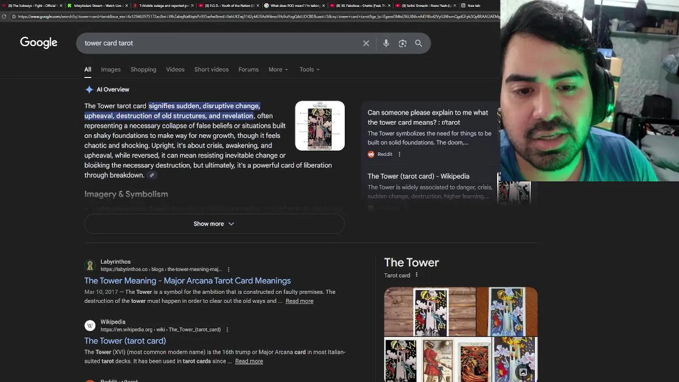Open three-dot menu for Labyrinthos result
The image size is (679, 382).
[229, 270]
